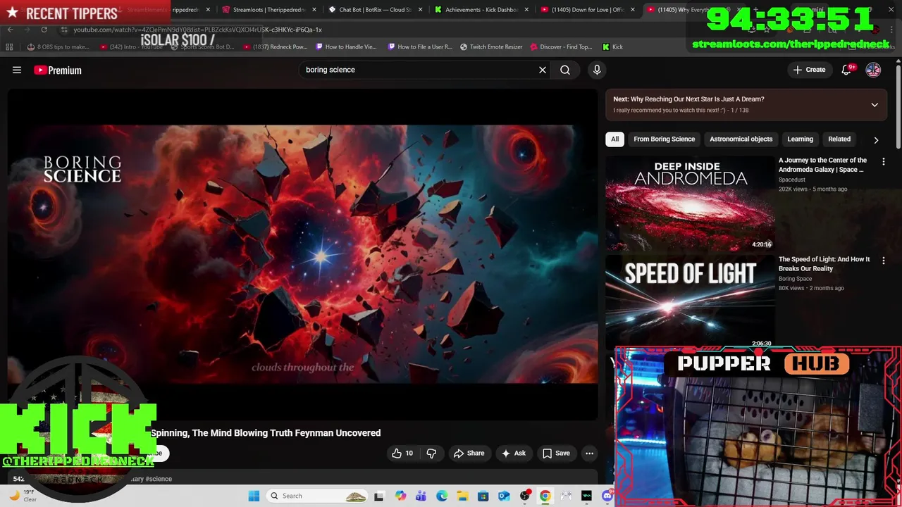This screenshot has width=902, height=507.
Task: Save video to a playlist
Action: [x=555, y=453]
